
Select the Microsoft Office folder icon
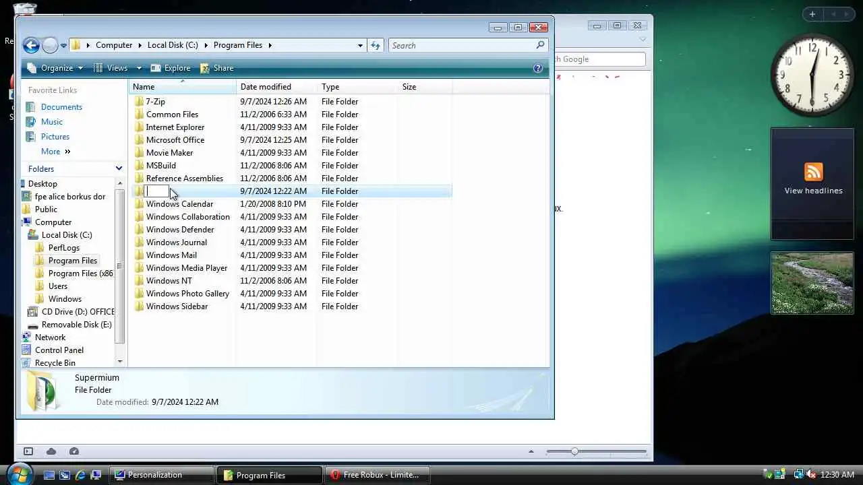click(x=139, y=140)
